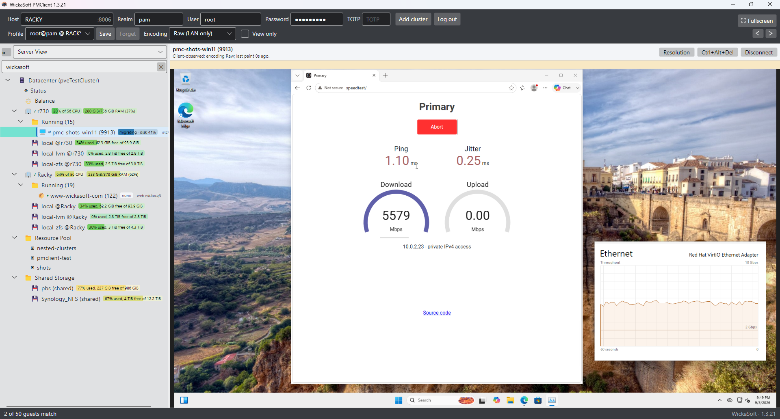The image size is (780, 419).
Task: Collapse the Running (19) folder
Action: point(21,185)
